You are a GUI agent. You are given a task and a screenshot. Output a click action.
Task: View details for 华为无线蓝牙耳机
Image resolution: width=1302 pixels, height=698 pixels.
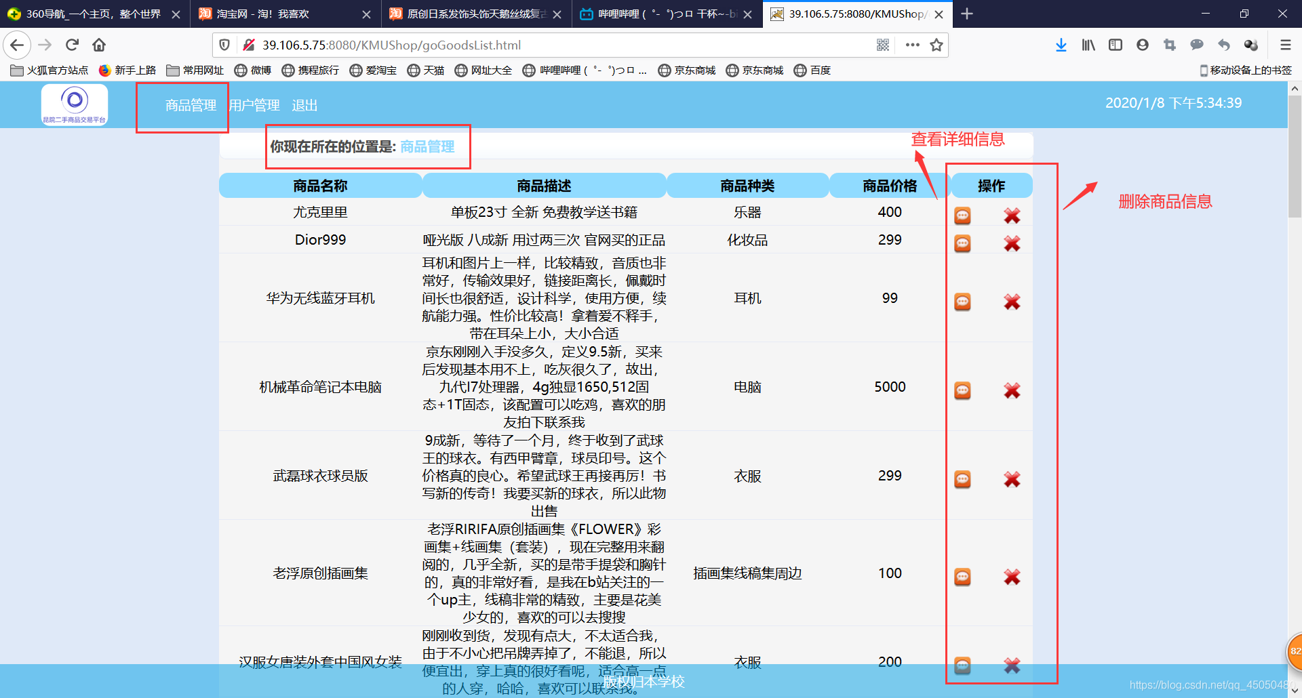tap(962, 302)
